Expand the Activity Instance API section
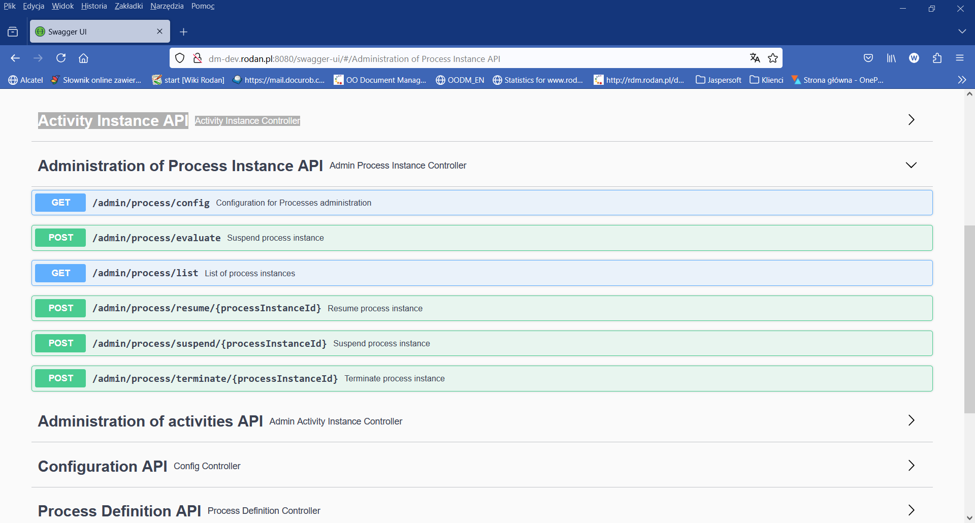Image resolution: width=975 pixels, height=523 pixels. click(911, 120)
